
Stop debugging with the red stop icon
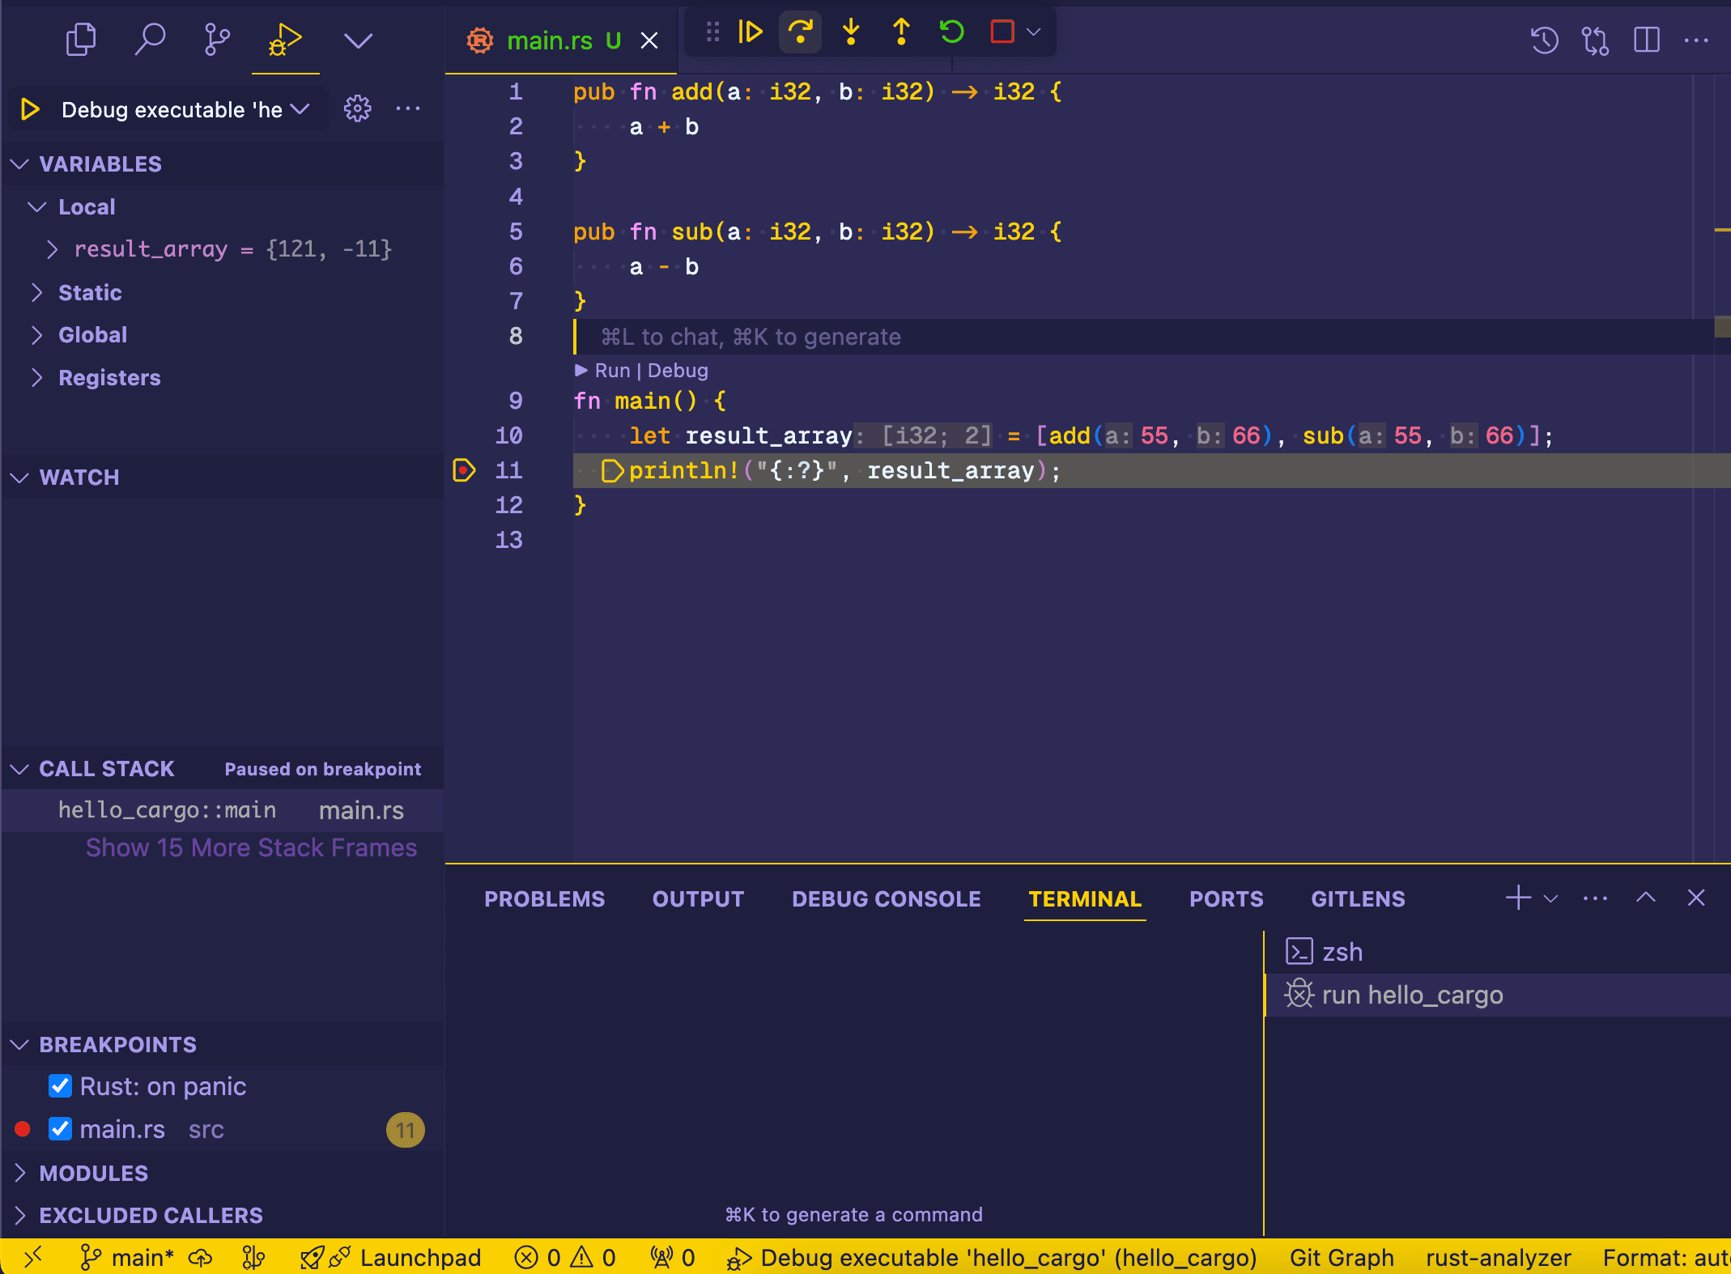coord(1002,32)
